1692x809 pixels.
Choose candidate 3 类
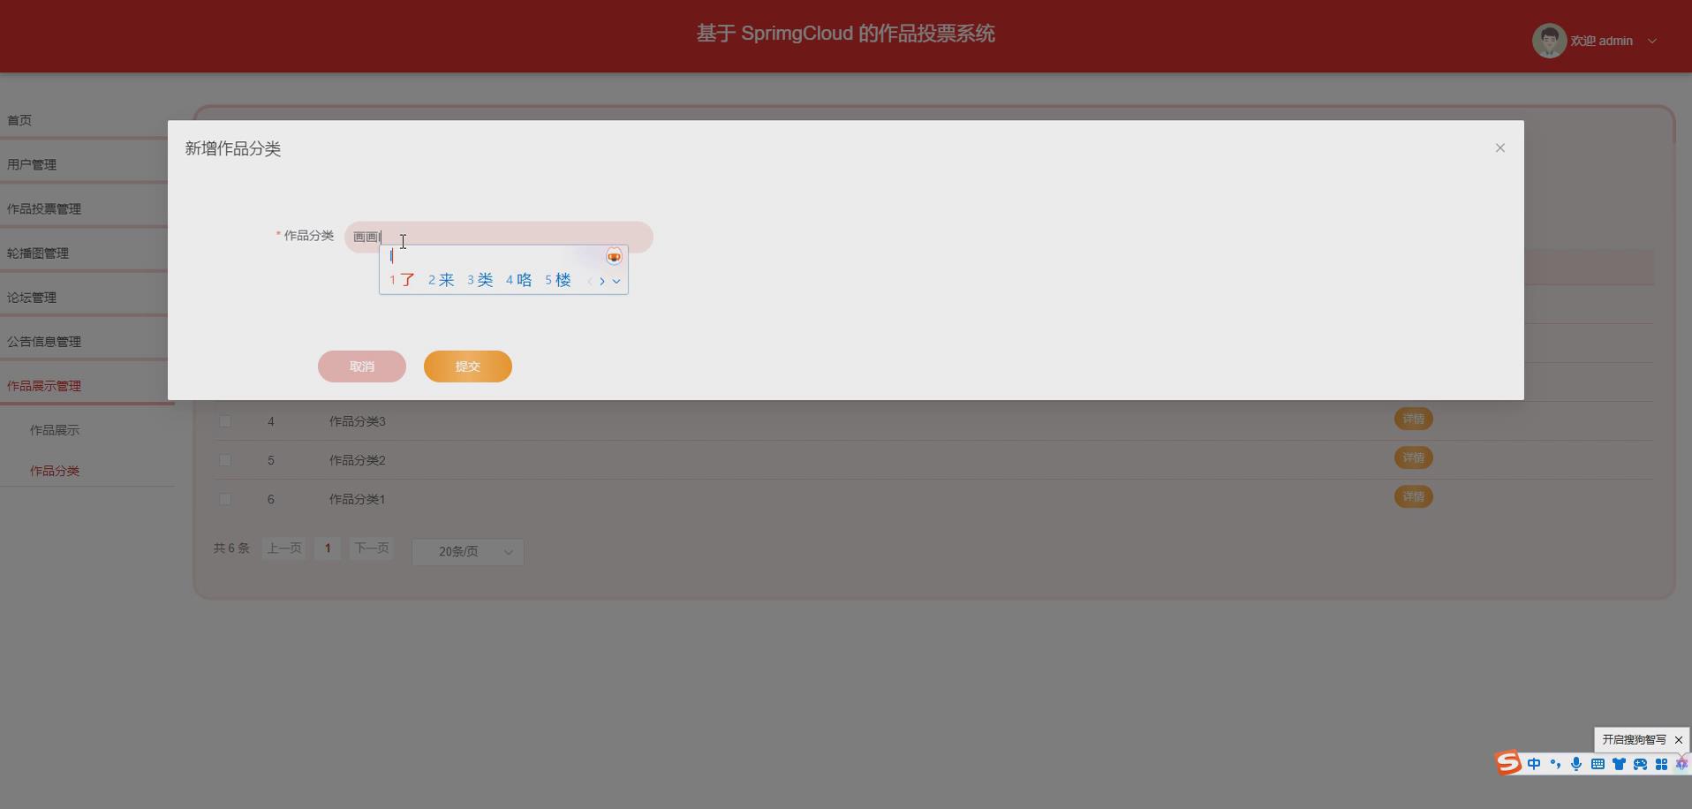(x=480, y=280)
